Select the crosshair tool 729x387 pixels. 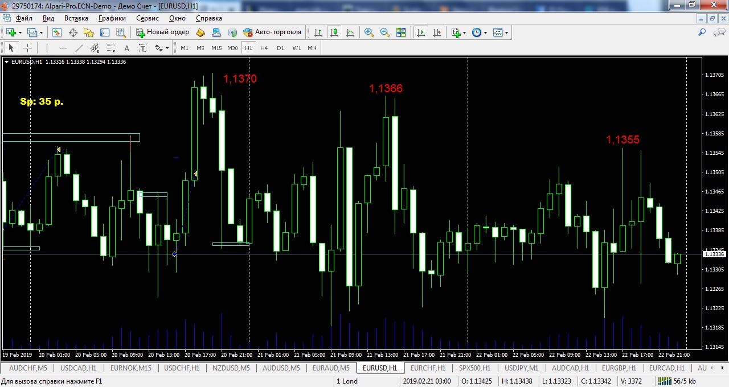click(27, 48)
